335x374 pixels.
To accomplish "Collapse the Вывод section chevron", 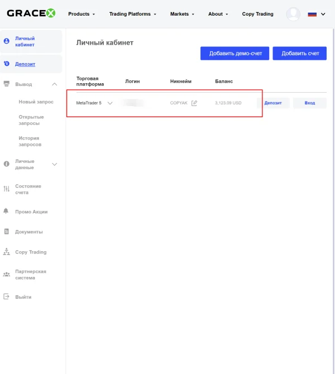I will point(55,84).
